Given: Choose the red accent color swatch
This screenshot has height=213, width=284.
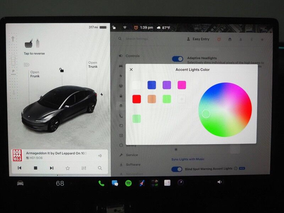Looking at the screenshot, I should (x=137, y=99).
